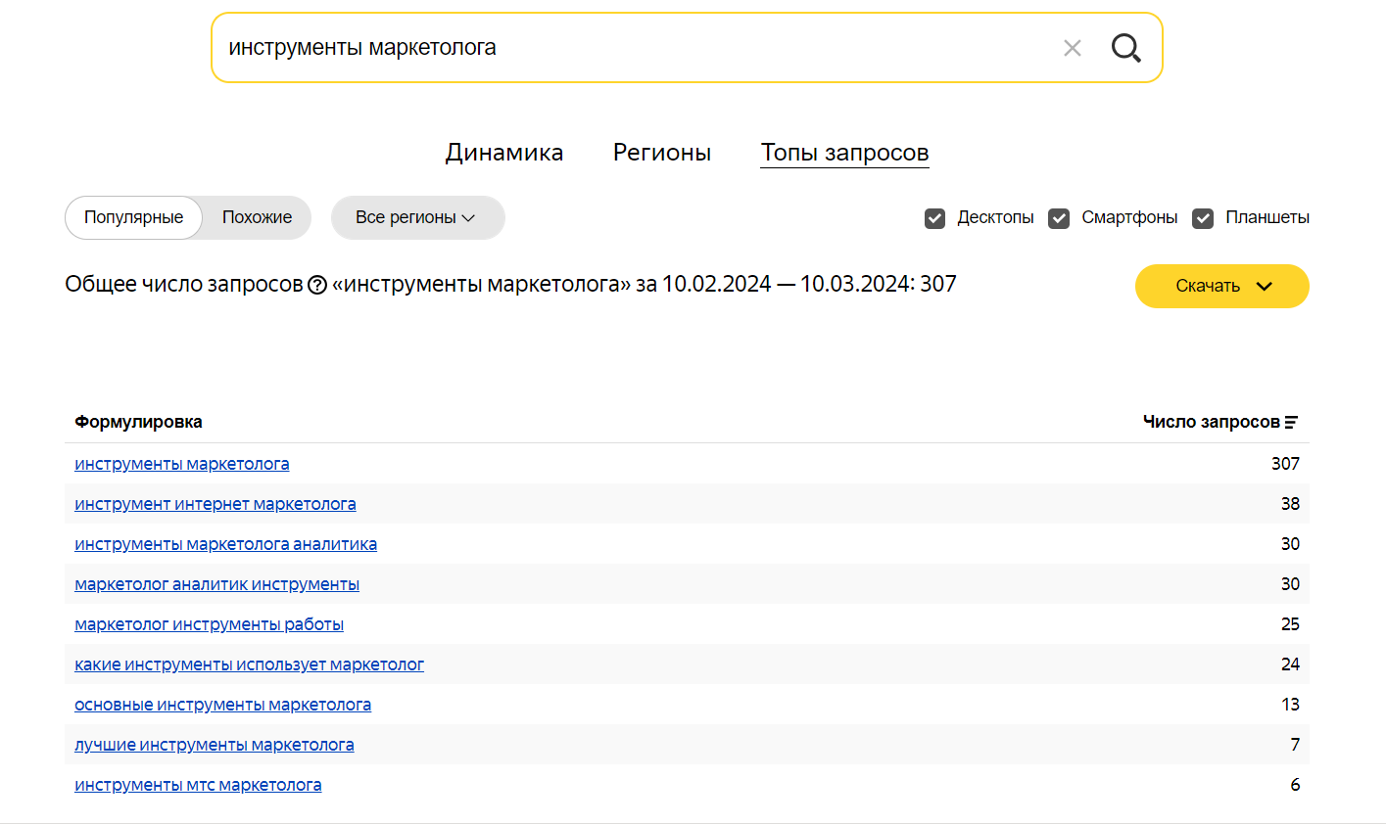This screenshot has width=1386, height=824.
Task: Click the magnifying glass search icon
Action: tap(1125, 48)
